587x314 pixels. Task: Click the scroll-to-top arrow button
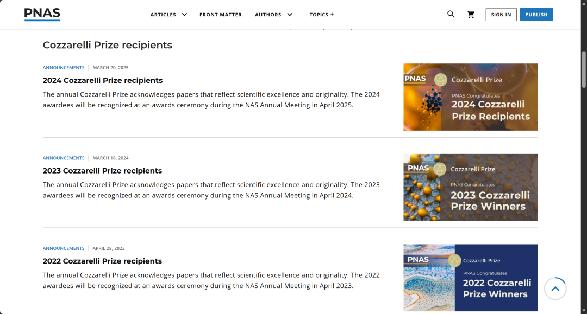pyautogui.click(x=555, y=289)
